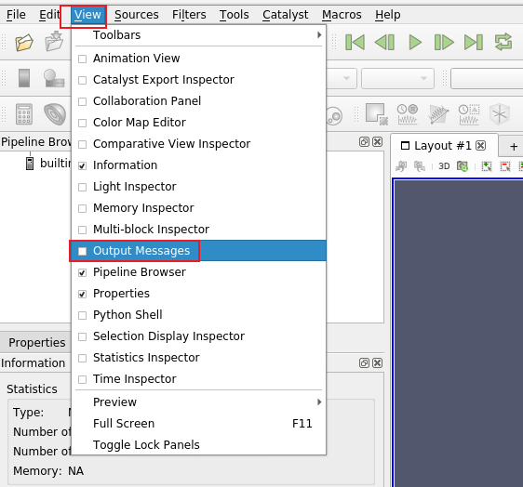Step to the next frame

(444, 43)
